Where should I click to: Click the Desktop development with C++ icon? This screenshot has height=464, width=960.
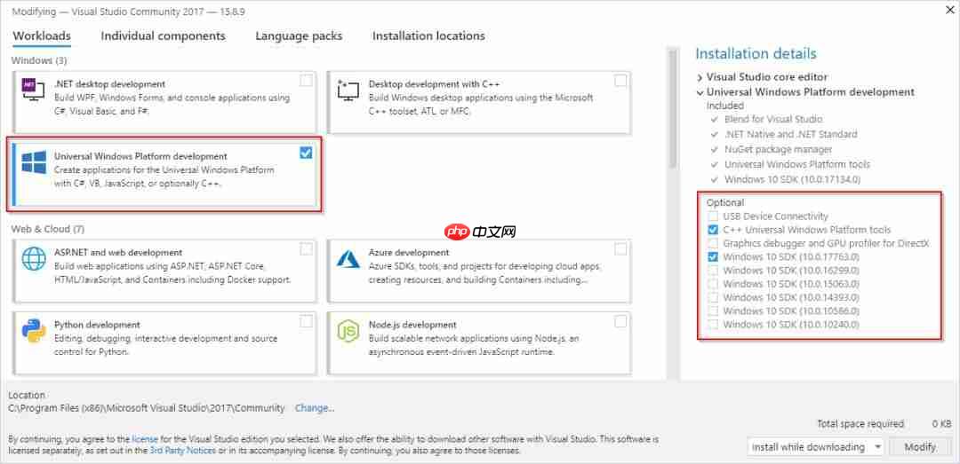348,90
